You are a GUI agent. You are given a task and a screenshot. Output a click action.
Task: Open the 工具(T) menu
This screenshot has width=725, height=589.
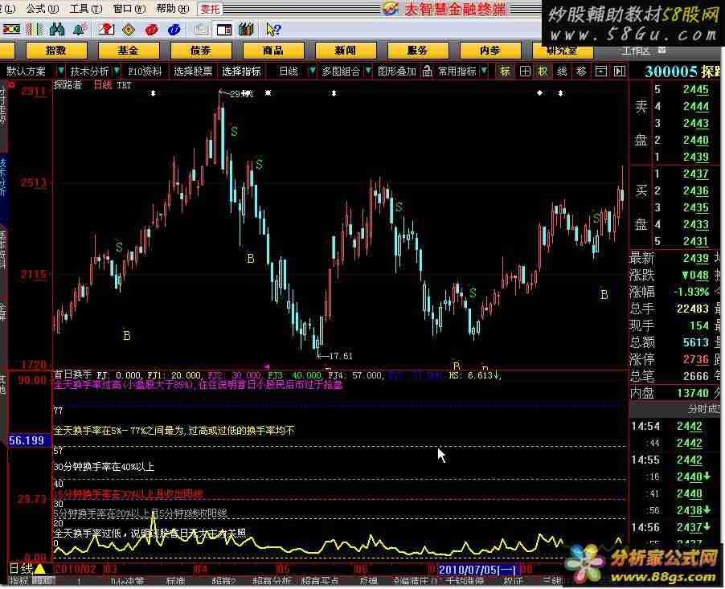(85, 8)
